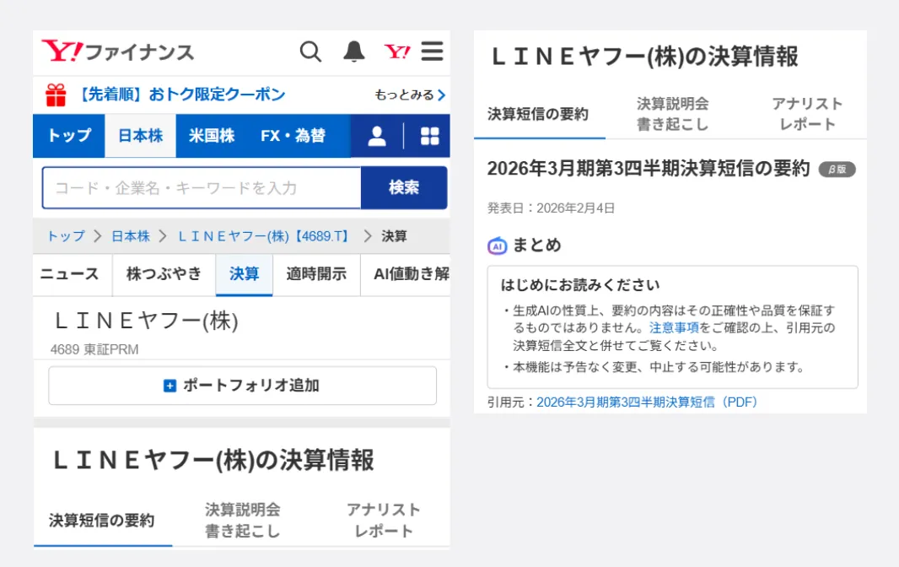The width and height of the screenshot is (899, 567).
Task: Expand もっとみる with chevron
Action: click(410, 95)
